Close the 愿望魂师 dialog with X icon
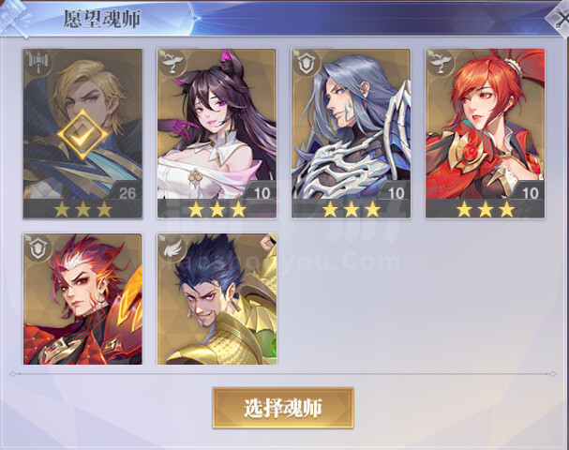 pos(560,18)
